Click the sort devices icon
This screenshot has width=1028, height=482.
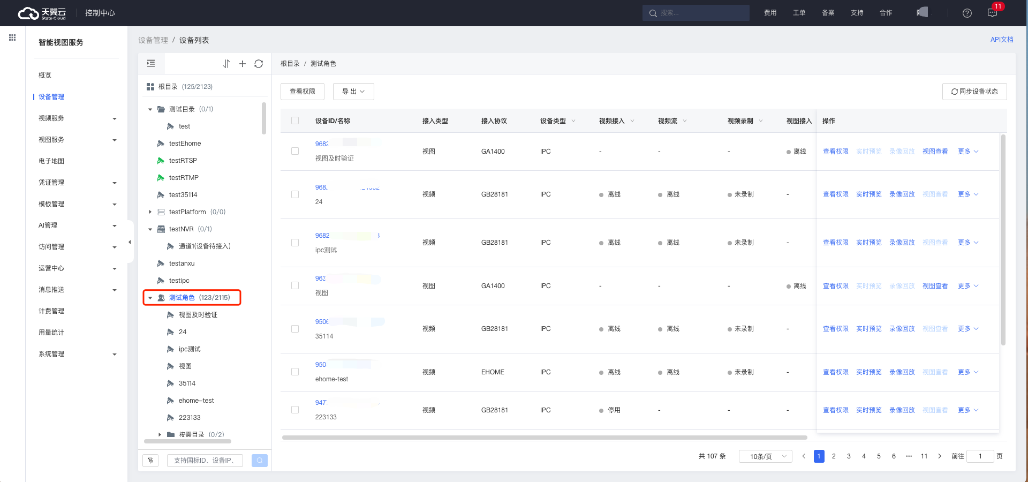(226, 64)
